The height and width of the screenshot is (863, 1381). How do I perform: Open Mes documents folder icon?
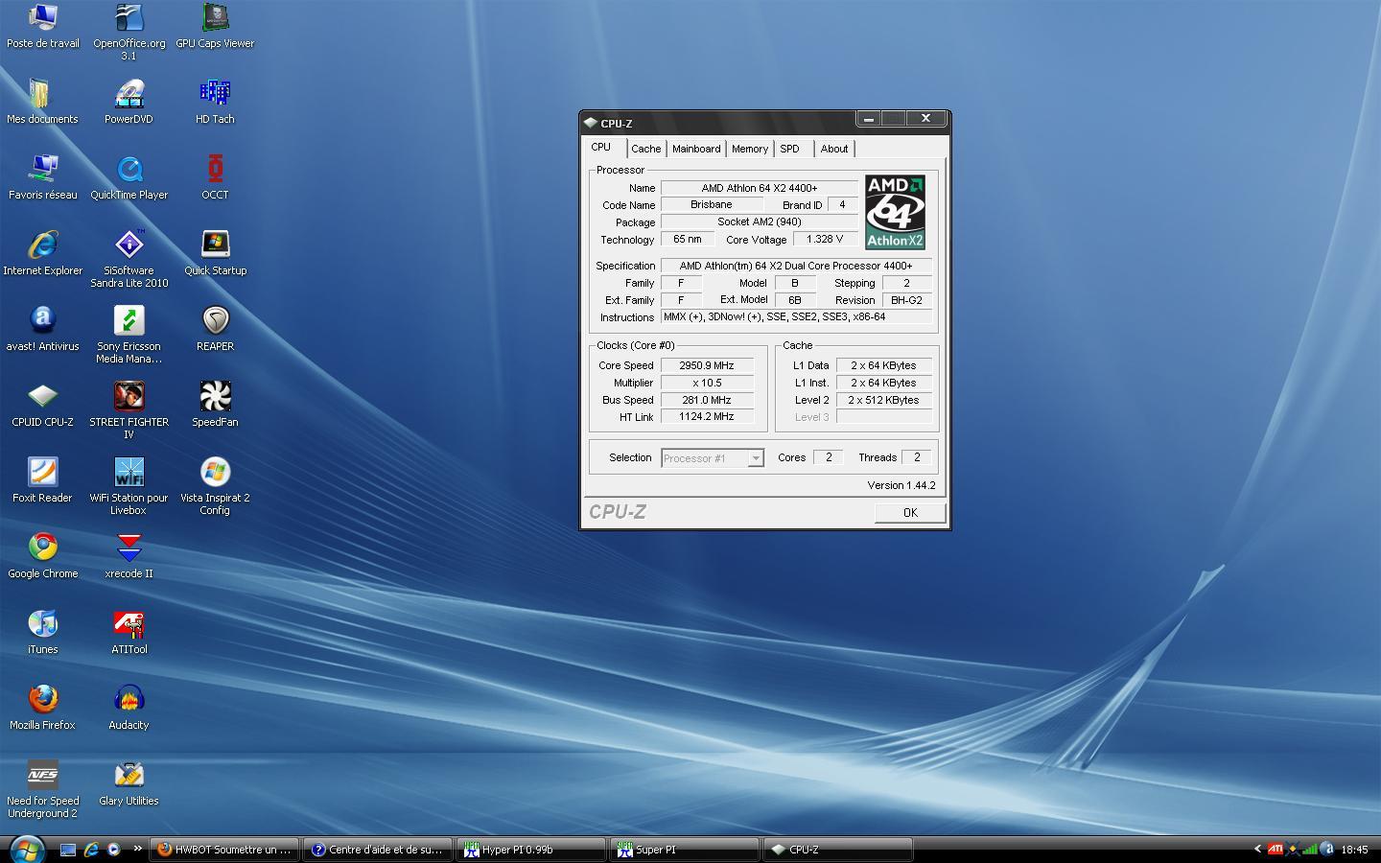[42, 102]
